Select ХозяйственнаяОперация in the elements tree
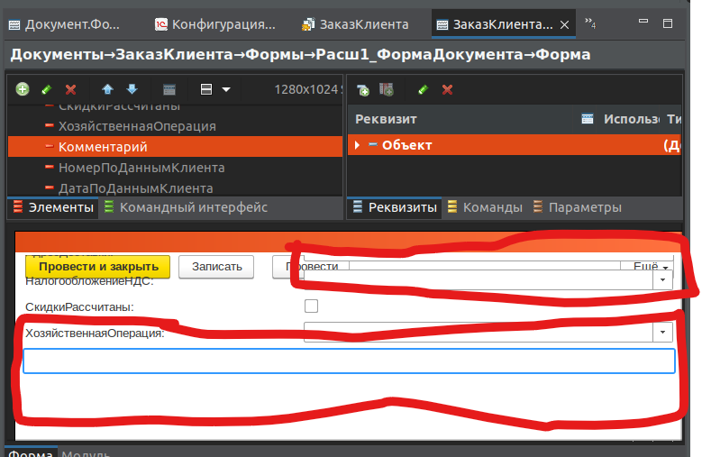The height and width of the screenshot is (457, 702). click(x=137, y=126)
